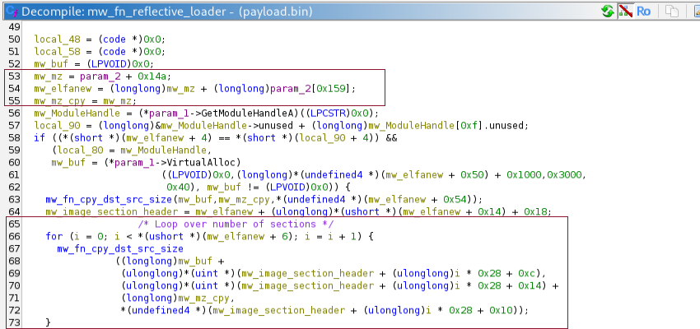Viewport: 700px width, 329px height.
Task: Click line number 56 in the gutter
Action: coord(14,114)
